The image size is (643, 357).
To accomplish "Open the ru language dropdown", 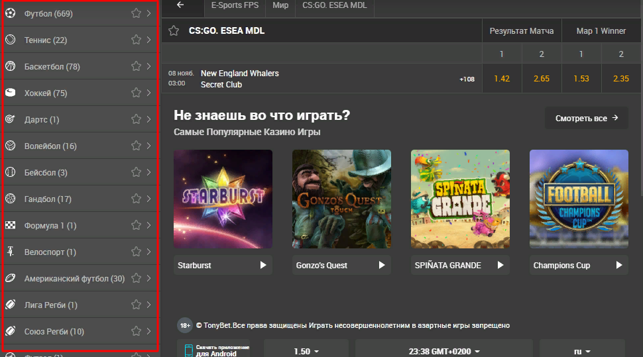I will pos(582,348).
